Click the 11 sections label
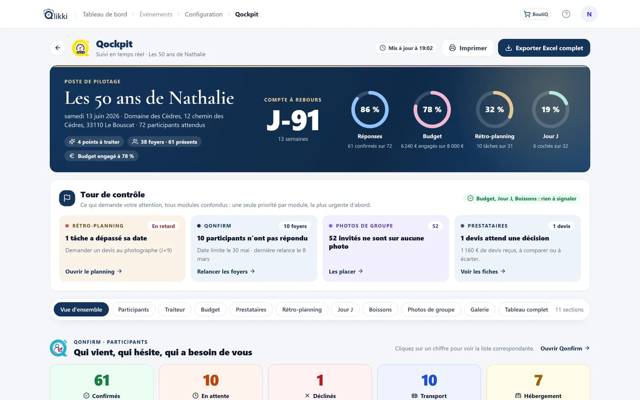Image resolution: width=640 pixels, height=400 pixels. [x=569, y=310]
